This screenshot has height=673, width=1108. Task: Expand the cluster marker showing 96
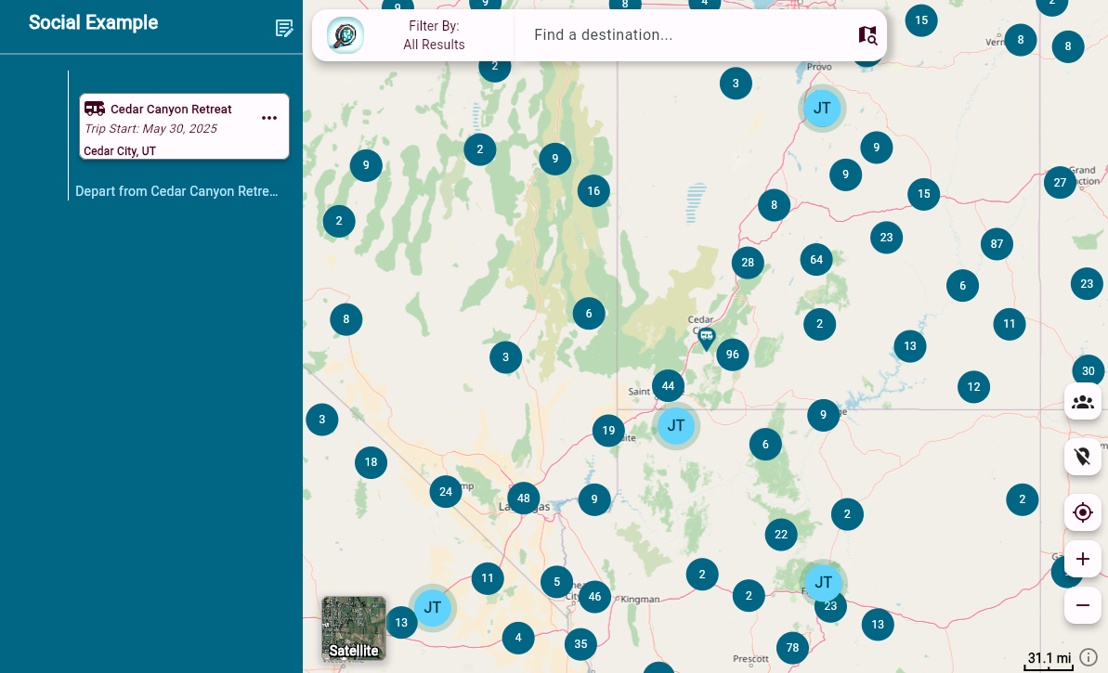point(733,354)
